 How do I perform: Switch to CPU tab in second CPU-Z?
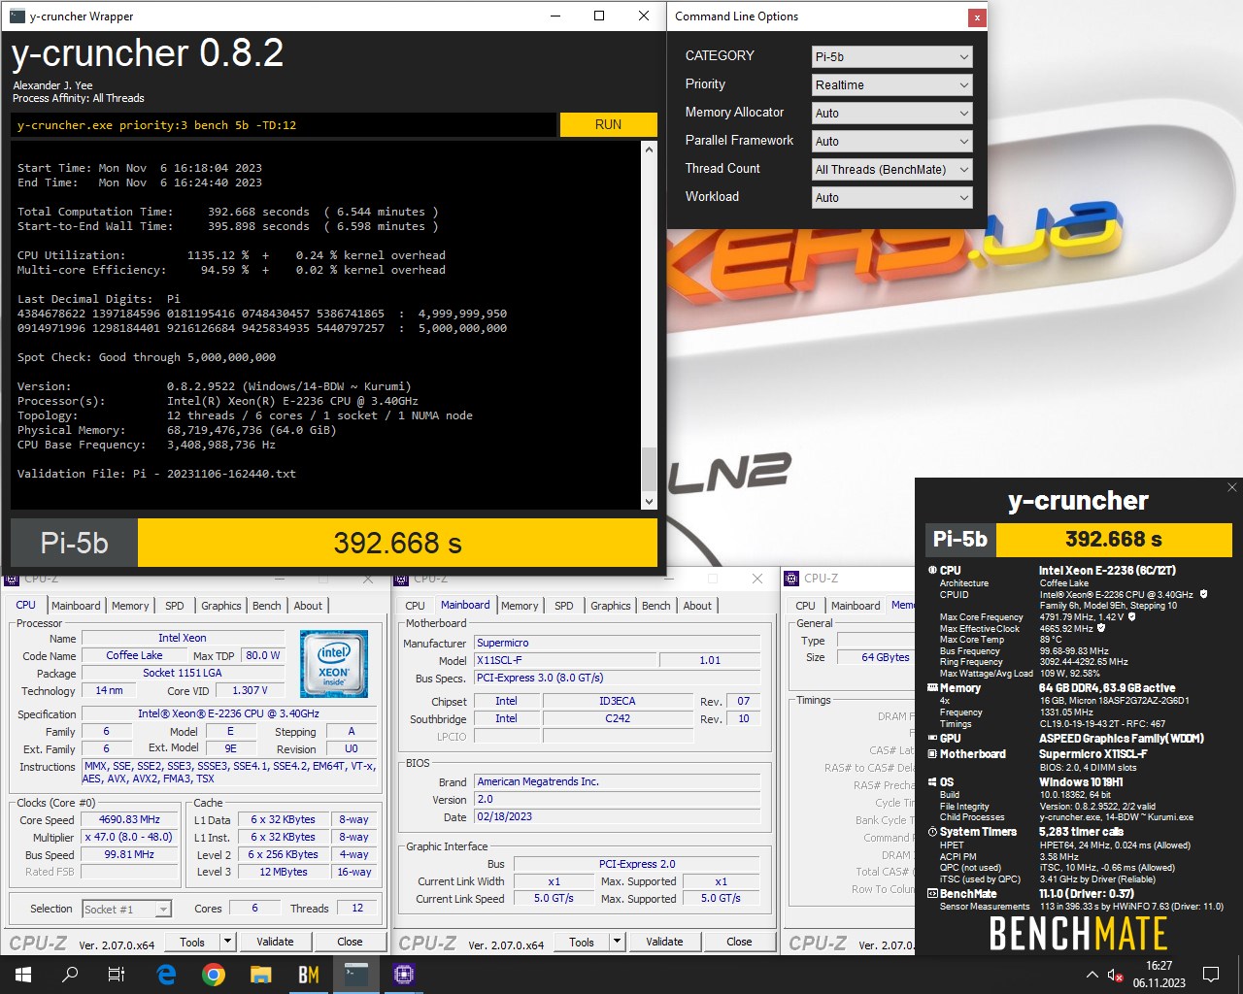tap(415, 606)
